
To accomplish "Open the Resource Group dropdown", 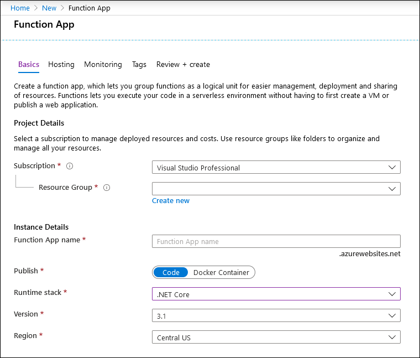I will (x=276, y=189).
